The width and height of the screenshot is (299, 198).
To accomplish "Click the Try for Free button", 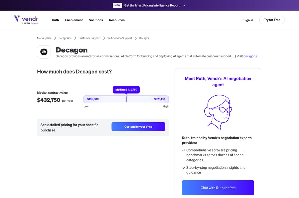I will pos(272,20).
